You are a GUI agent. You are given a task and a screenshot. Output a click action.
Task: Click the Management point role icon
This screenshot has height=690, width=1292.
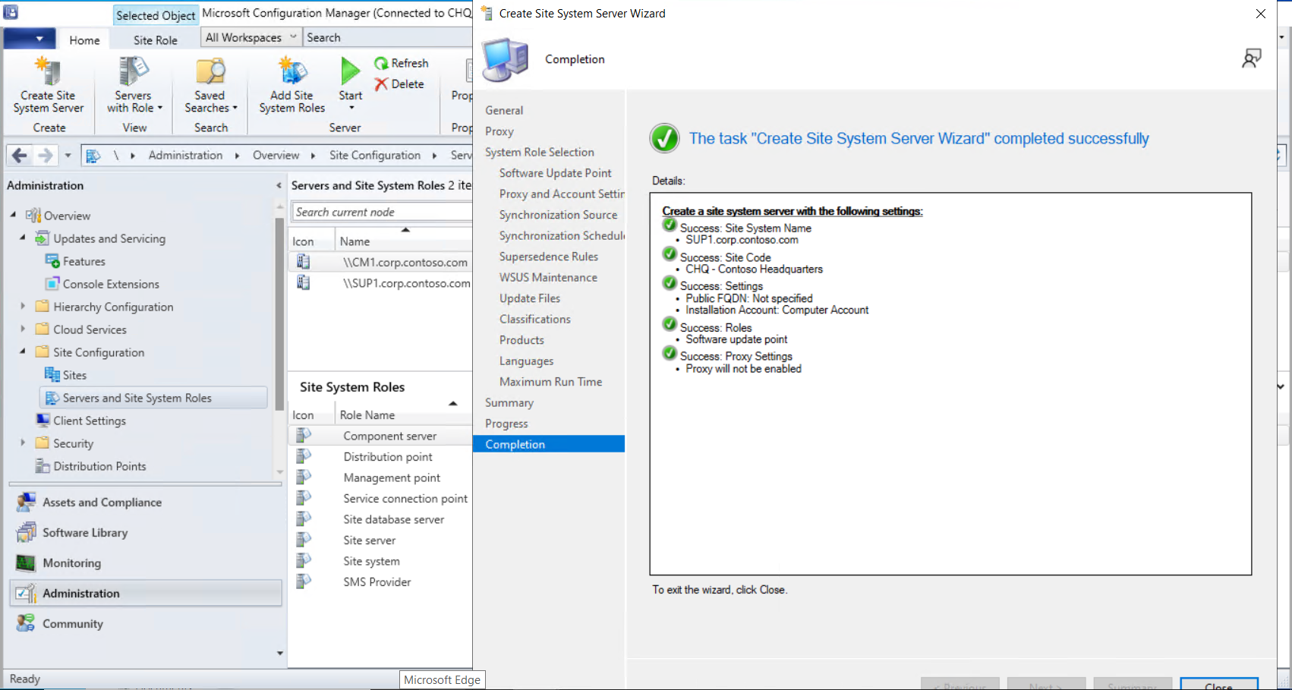304,477
